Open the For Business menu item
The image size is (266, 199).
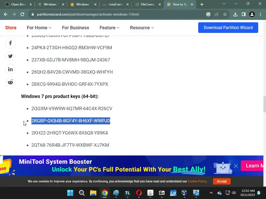pyautogui.click(x=76, y=28)
